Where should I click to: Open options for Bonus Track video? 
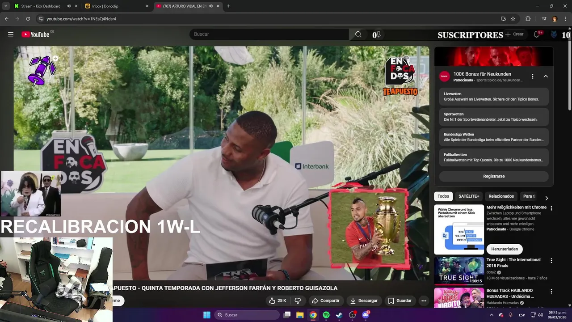point(551,291)
